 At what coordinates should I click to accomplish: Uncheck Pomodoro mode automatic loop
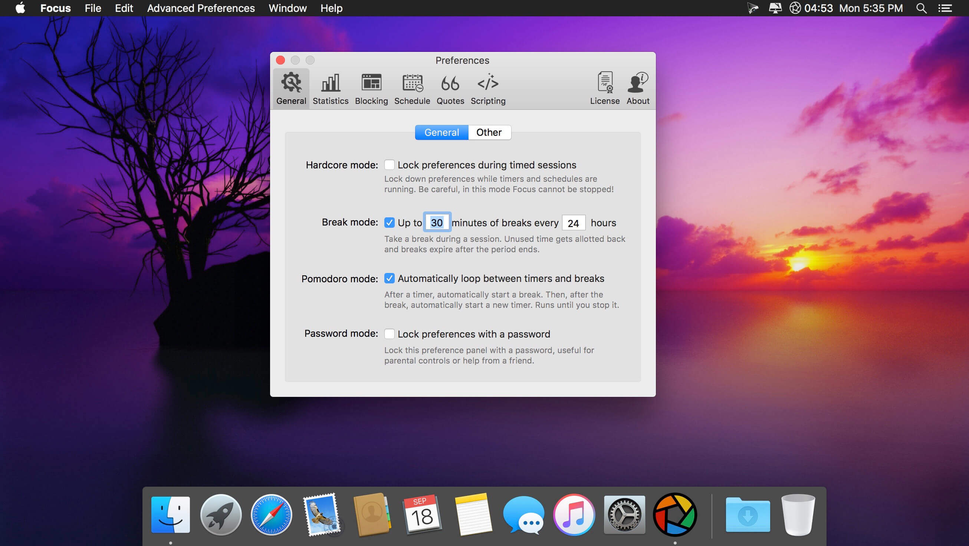tap(389, 278)
